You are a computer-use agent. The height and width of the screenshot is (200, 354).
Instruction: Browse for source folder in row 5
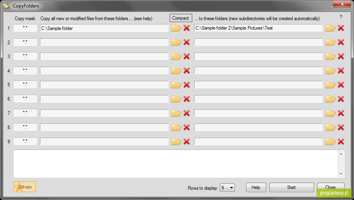click(176, 85)
